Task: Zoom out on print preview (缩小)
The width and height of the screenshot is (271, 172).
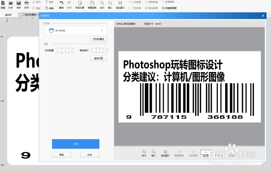Action: coord(153,153)
